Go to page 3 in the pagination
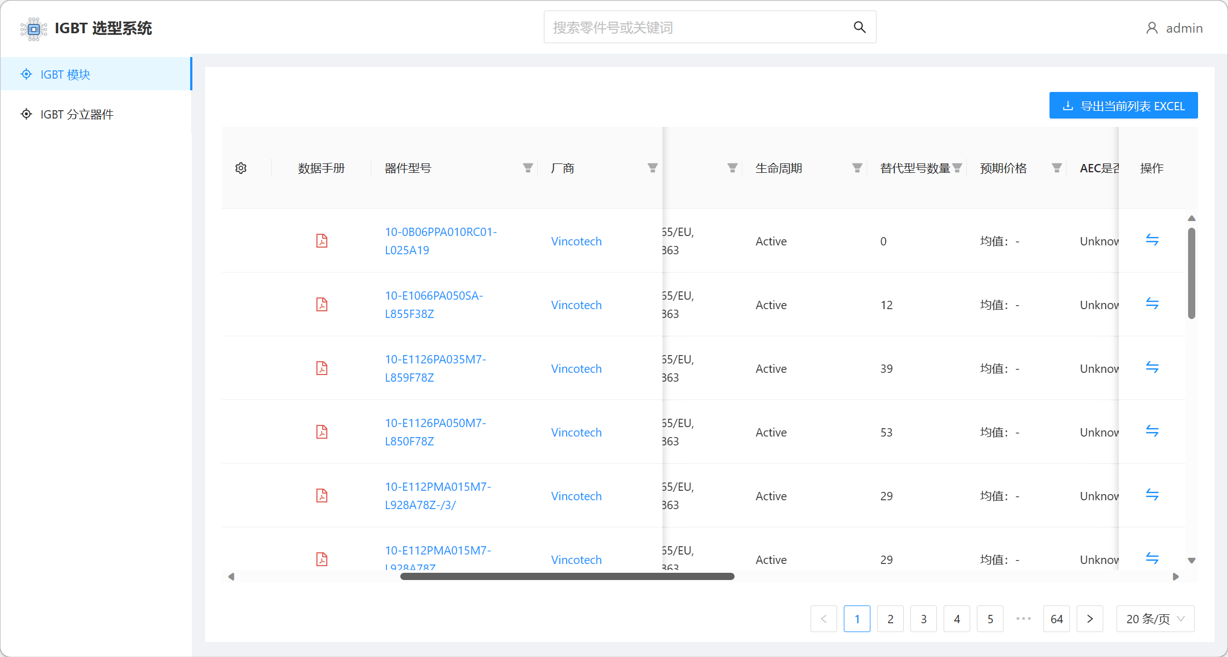The image size is (1228, 657). (x=924, y=619)
